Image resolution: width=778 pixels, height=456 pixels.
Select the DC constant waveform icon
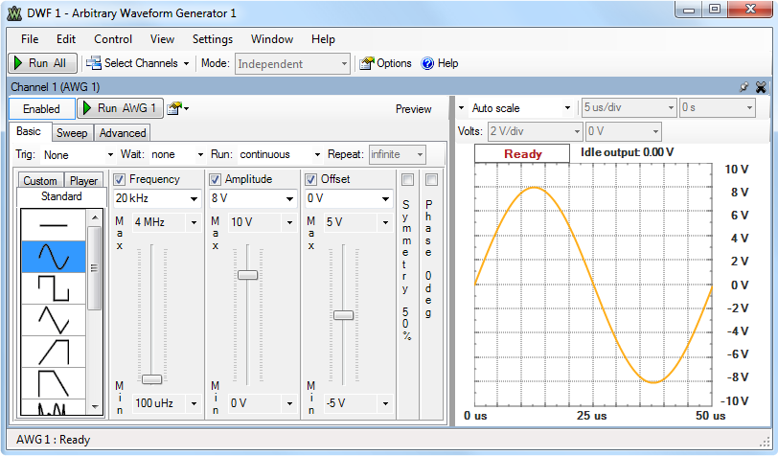point(53,225)
